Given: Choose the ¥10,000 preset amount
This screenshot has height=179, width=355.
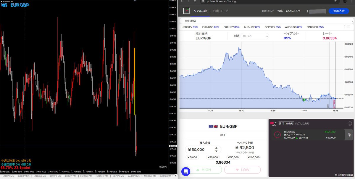Looking at the screenshot, I should pyautogui.click(x=213, y=157).
